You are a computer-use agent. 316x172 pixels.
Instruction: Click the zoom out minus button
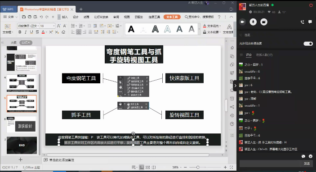(185, 167)
